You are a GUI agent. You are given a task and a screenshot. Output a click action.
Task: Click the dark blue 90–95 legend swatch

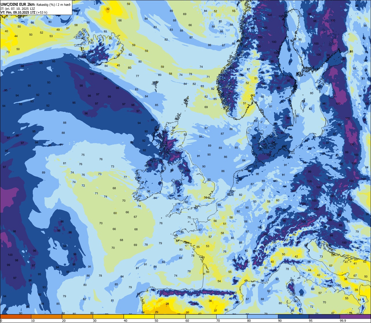tap(293, 317)
